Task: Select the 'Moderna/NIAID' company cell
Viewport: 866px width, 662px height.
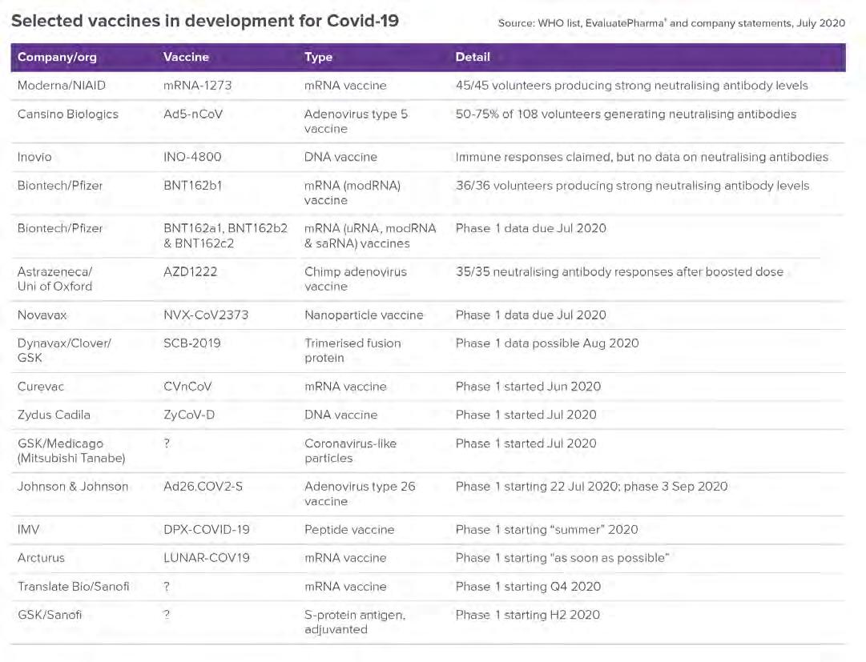Action: pyautogui.click(x=62, y=86)
